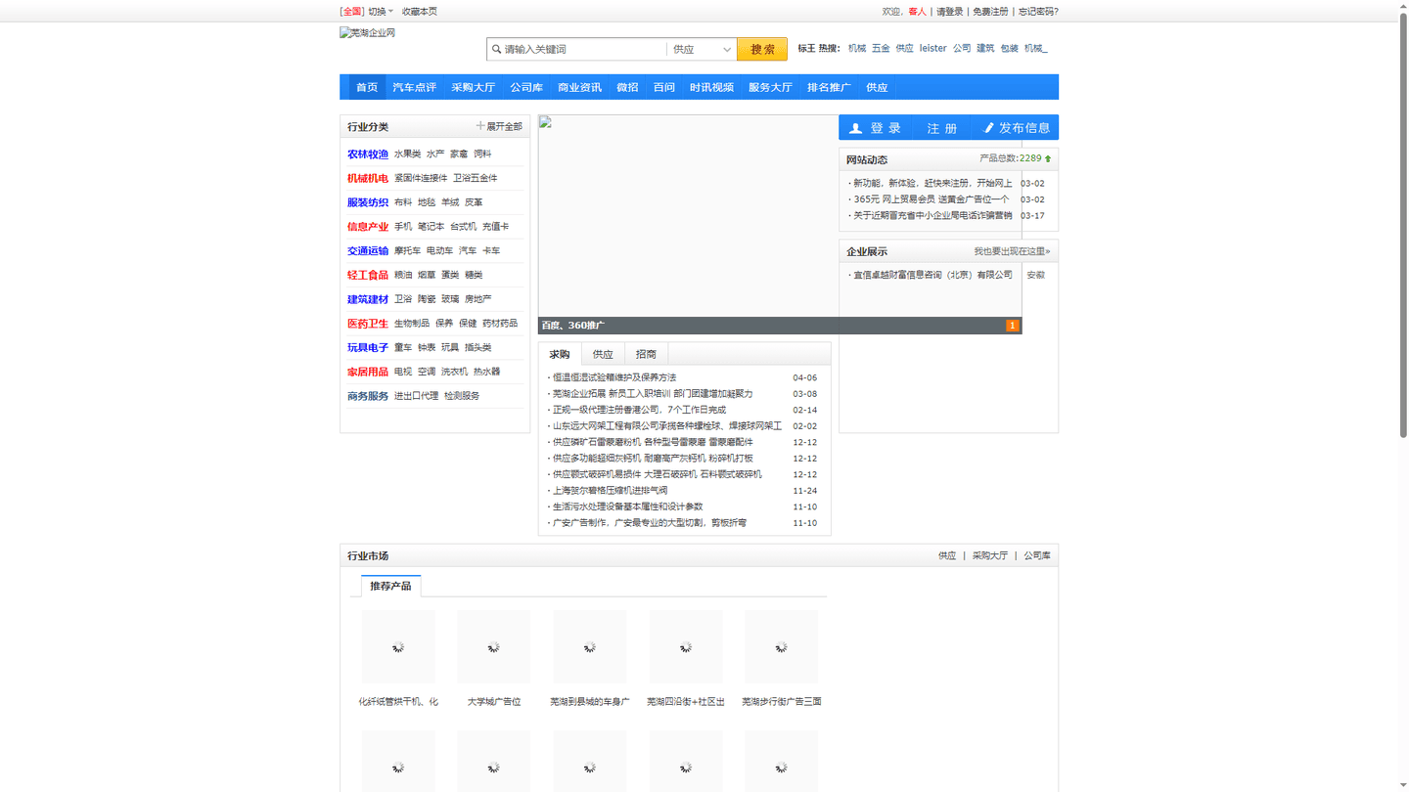
Task: Open the 农林牧渔 category
Action: pyautogui.click(x=368, y=154)
